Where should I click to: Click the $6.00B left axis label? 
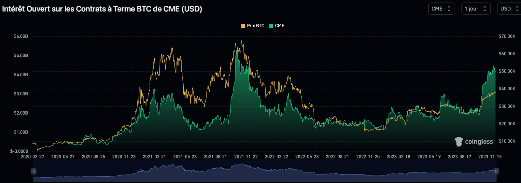click(21, 36)
